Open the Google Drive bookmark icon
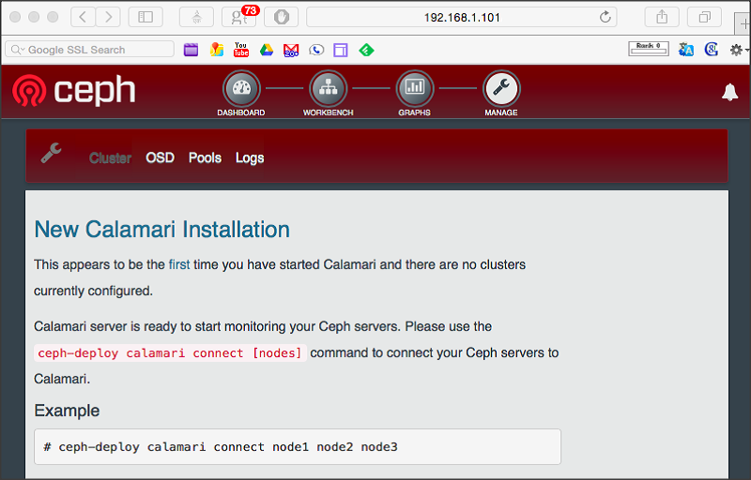 [267, 50]
